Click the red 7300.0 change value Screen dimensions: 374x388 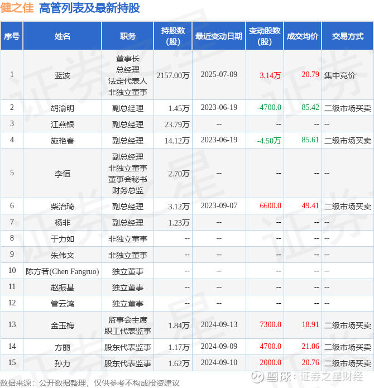270,325
